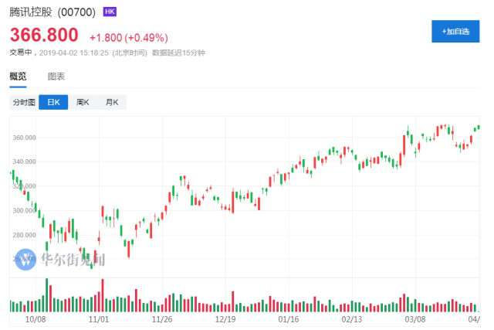Click the 交易中 trading status text
Viewport: 494px width, 330px height.
click(21, 53)
